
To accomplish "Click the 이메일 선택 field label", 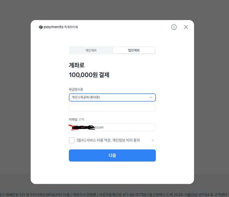I will coord(77,120).
